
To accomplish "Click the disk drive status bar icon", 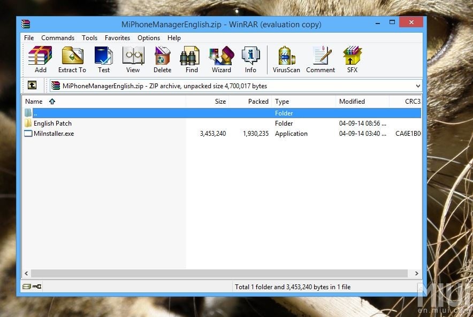I will [27, 287].
